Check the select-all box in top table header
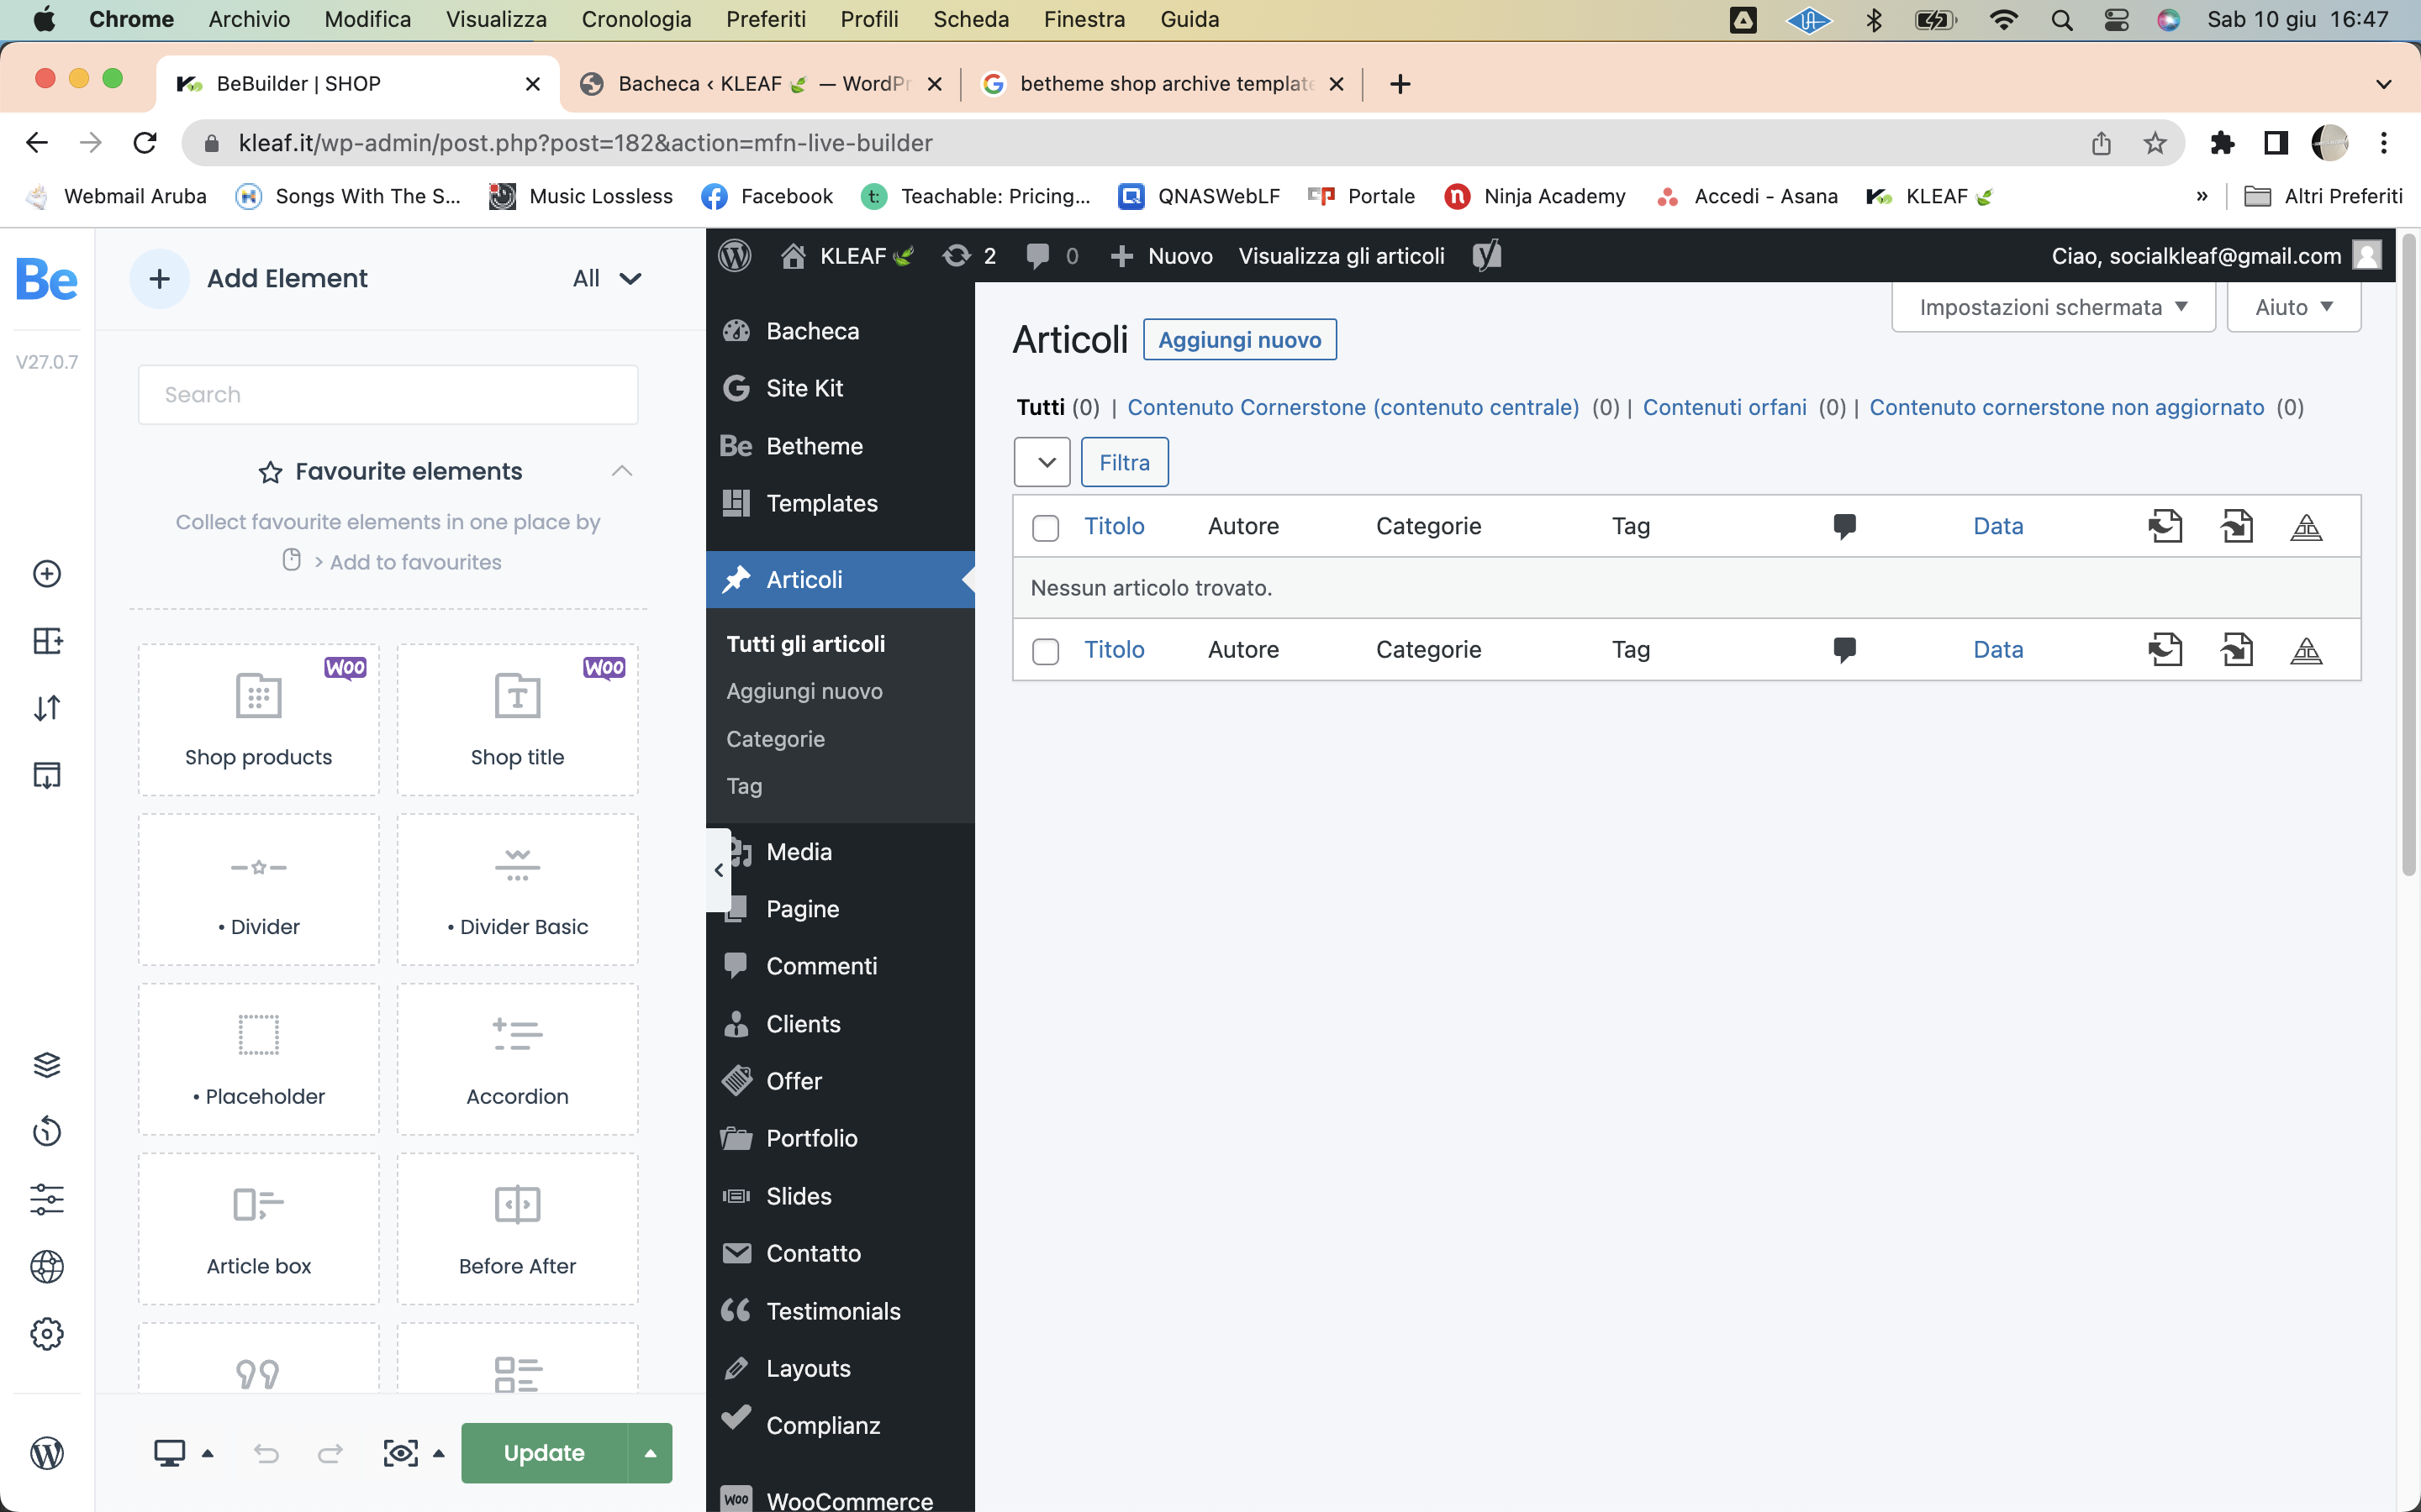 1046,528
